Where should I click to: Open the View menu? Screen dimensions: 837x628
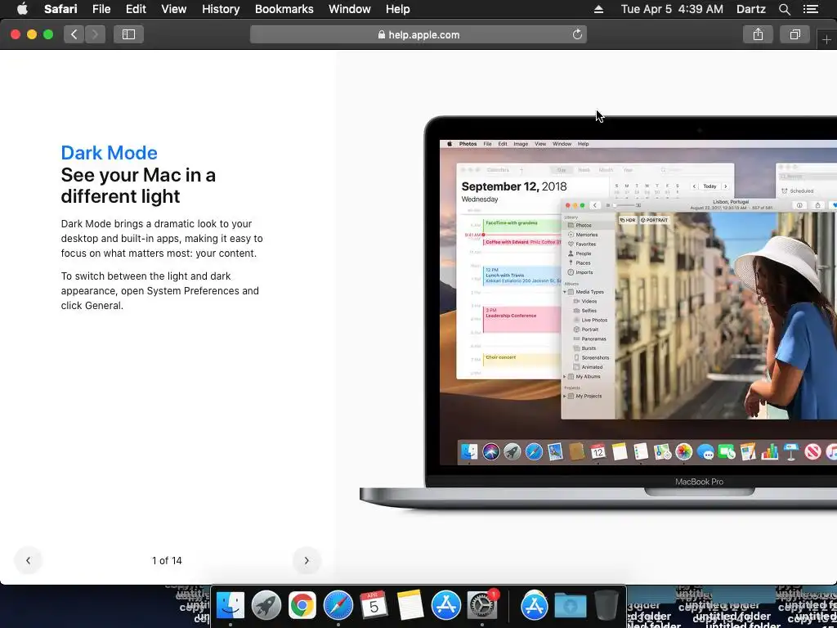[173, 9]
